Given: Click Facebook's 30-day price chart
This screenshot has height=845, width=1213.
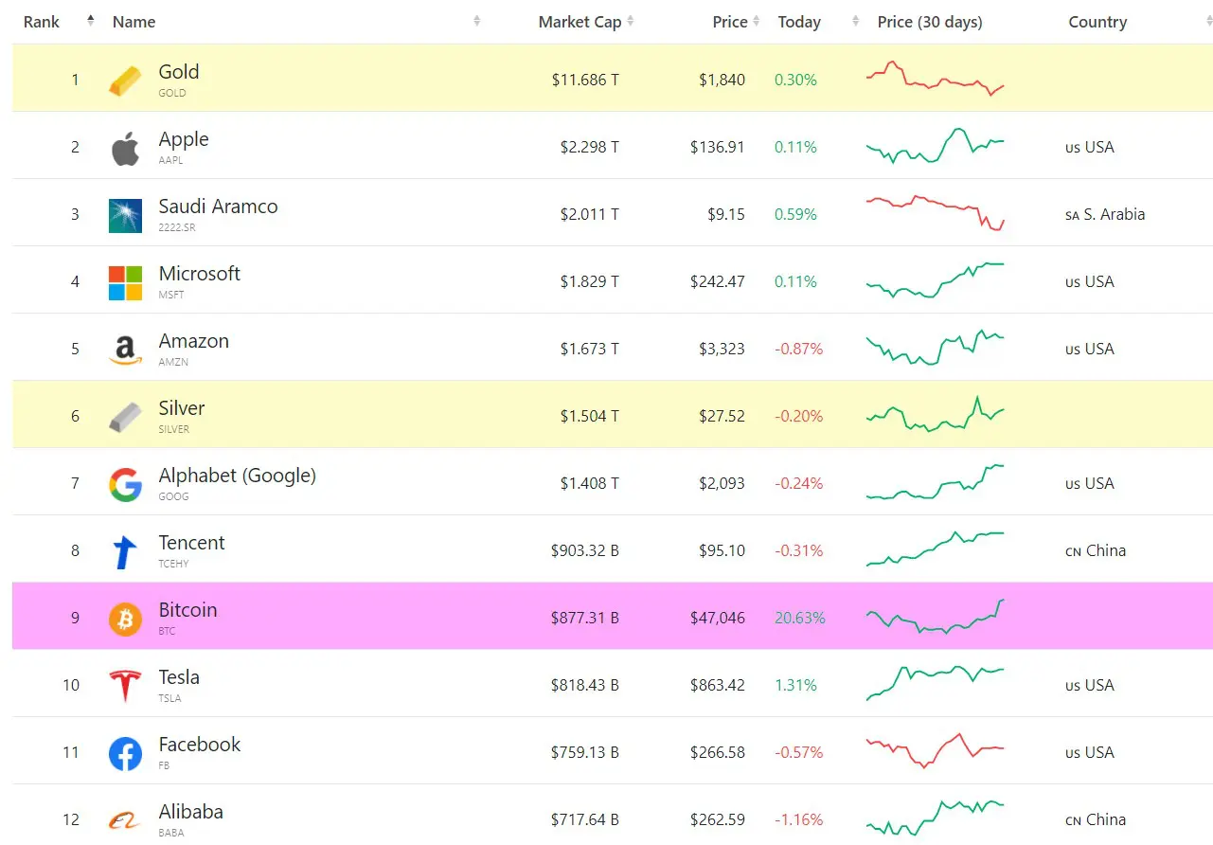Looking at the screenshot, I should 936,750.
